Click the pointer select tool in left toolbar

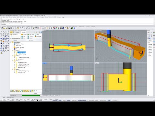pyautogui.click(x=1, y=32)
